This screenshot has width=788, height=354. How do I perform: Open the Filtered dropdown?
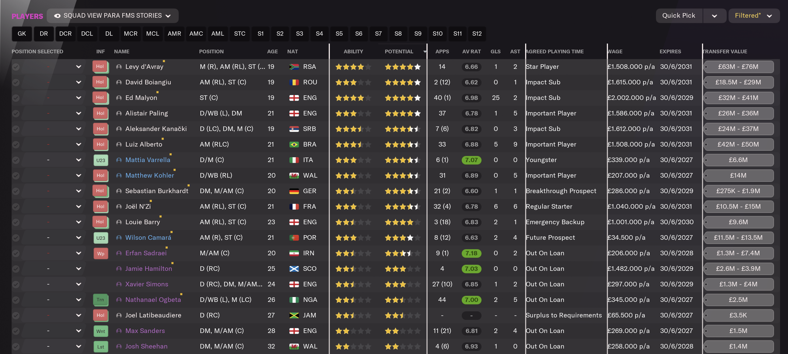[x=754, y=16]
